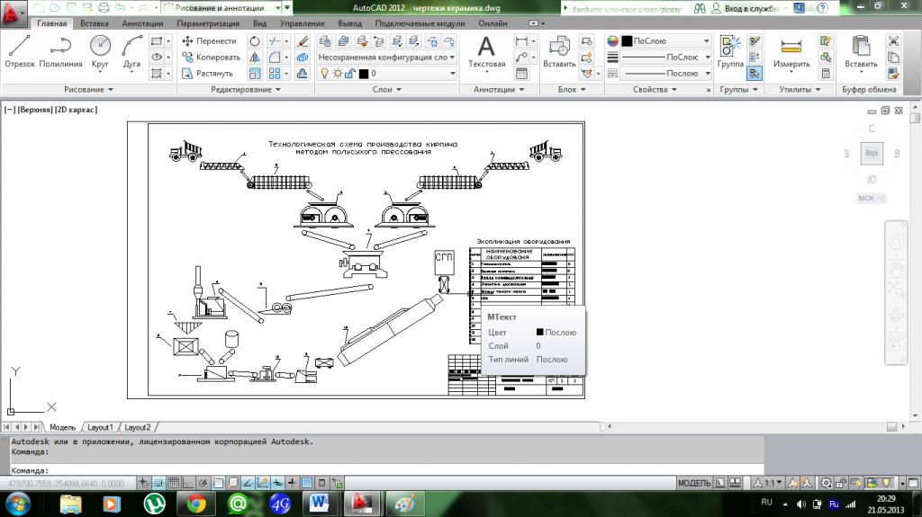This screenshot has width=922, height=517.
Task: Toggle ortho mode in status bar
Action: (x=188, y=483)
